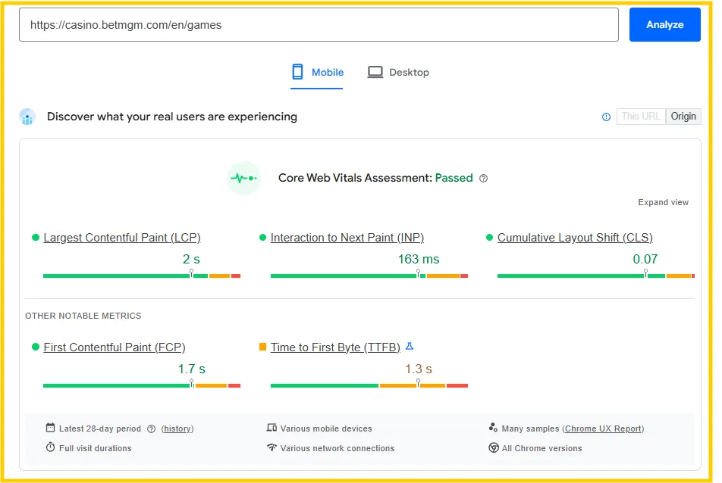Select the Mobile tab
Screen dimensions: 722x483
pos(317,73)
